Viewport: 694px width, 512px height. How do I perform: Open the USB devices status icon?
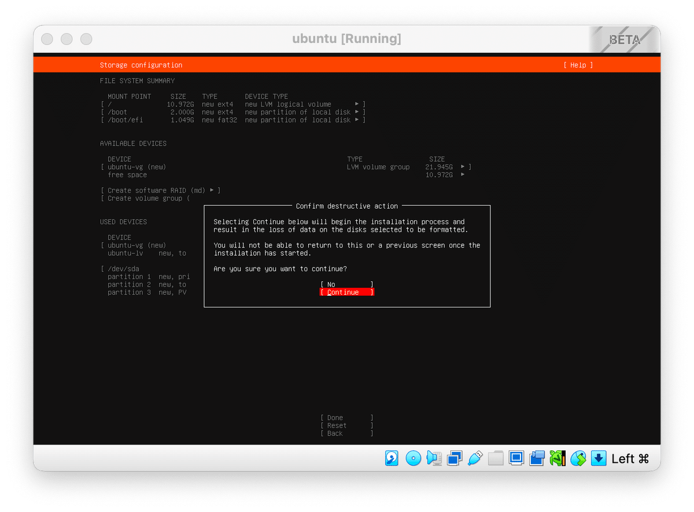(475, 458)
